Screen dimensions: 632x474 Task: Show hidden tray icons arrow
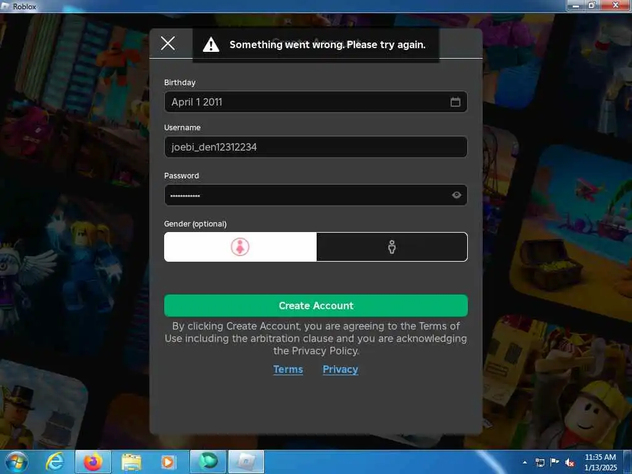(x=525, y=462)
